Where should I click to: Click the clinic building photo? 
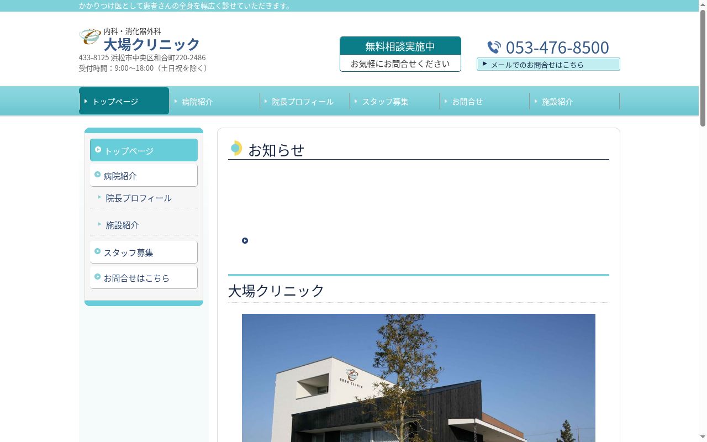click(419, 378)
